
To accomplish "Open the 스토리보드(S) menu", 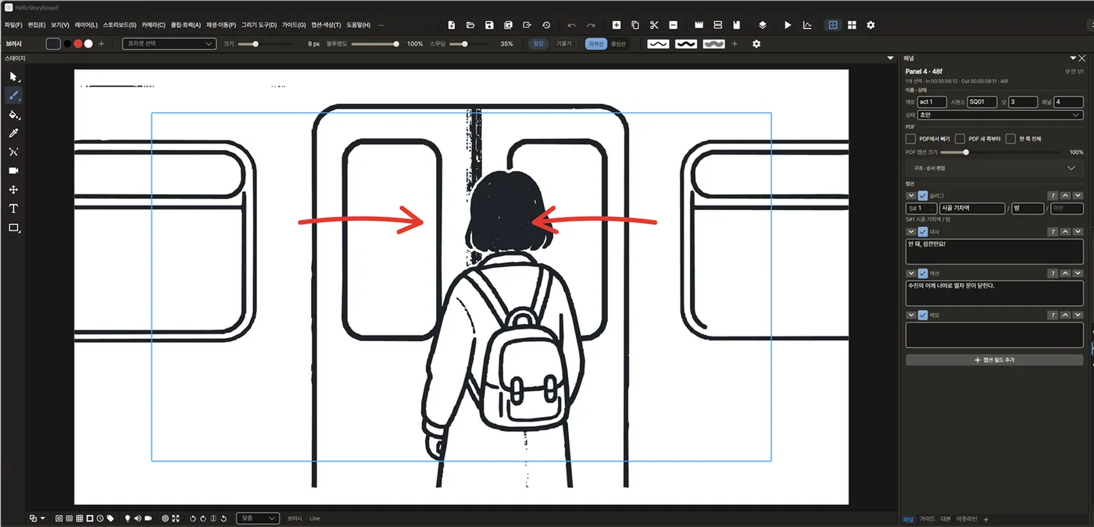I will (x=120, y=25).
